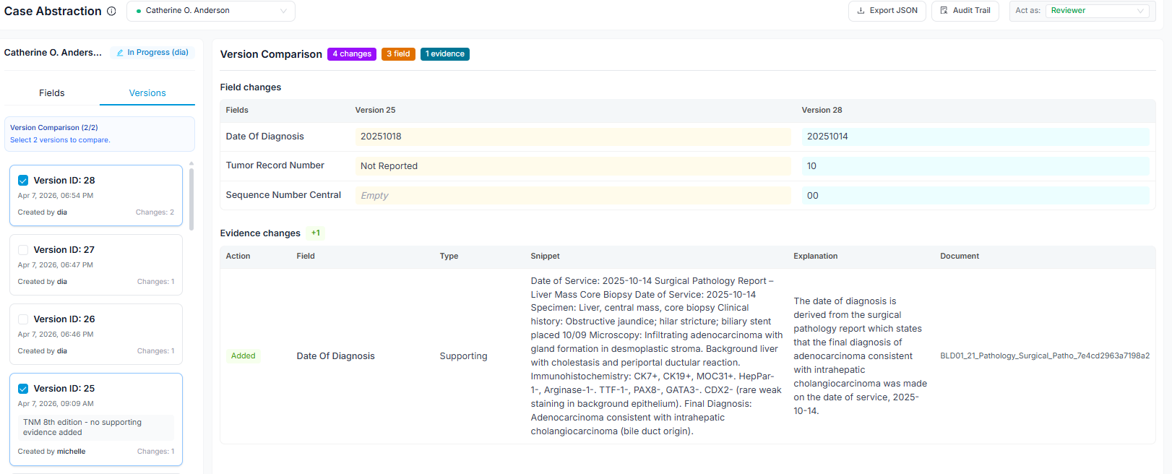Image resolution: width=1172 pixels, height=474 pixels.
Task: Click the evidence Snippet text
Action: click(x=657, y=356)
